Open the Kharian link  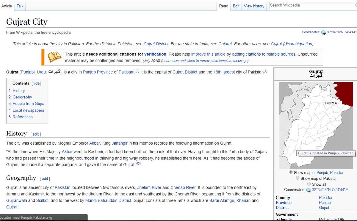click(243, 200)
